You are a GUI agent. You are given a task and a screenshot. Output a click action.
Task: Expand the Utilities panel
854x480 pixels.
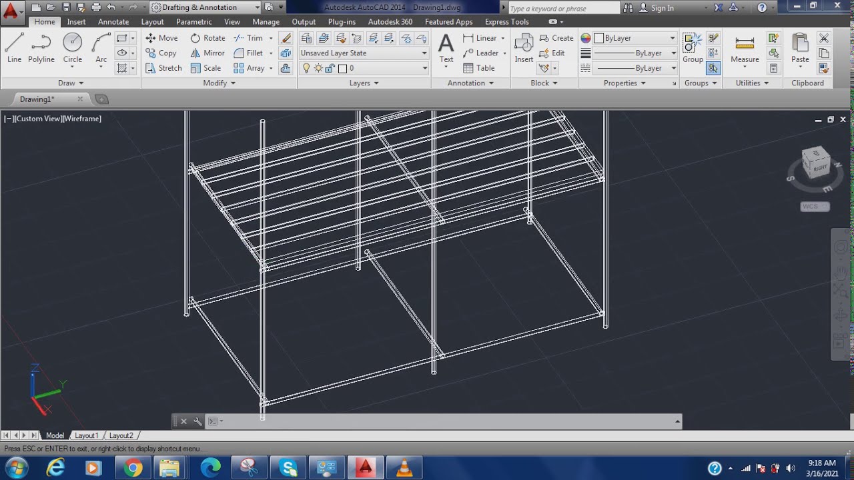point(752,83)
